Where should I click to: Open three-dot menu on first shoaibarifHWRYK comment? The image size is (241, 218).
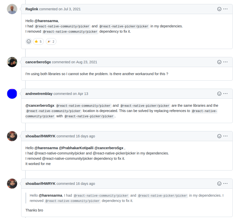coord(225,136)
